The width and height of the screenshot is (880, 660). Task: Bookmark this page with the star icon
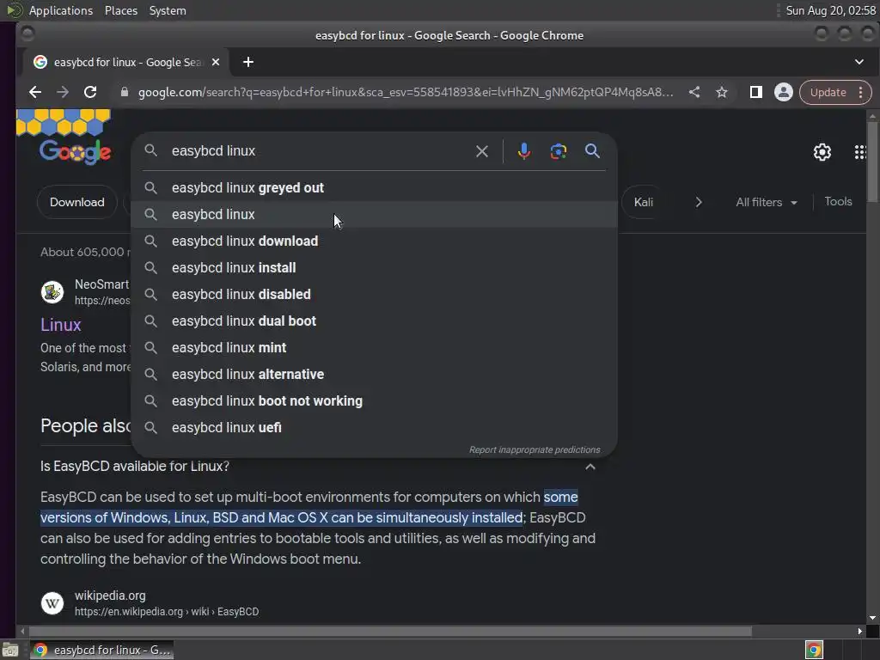point(722,92)
